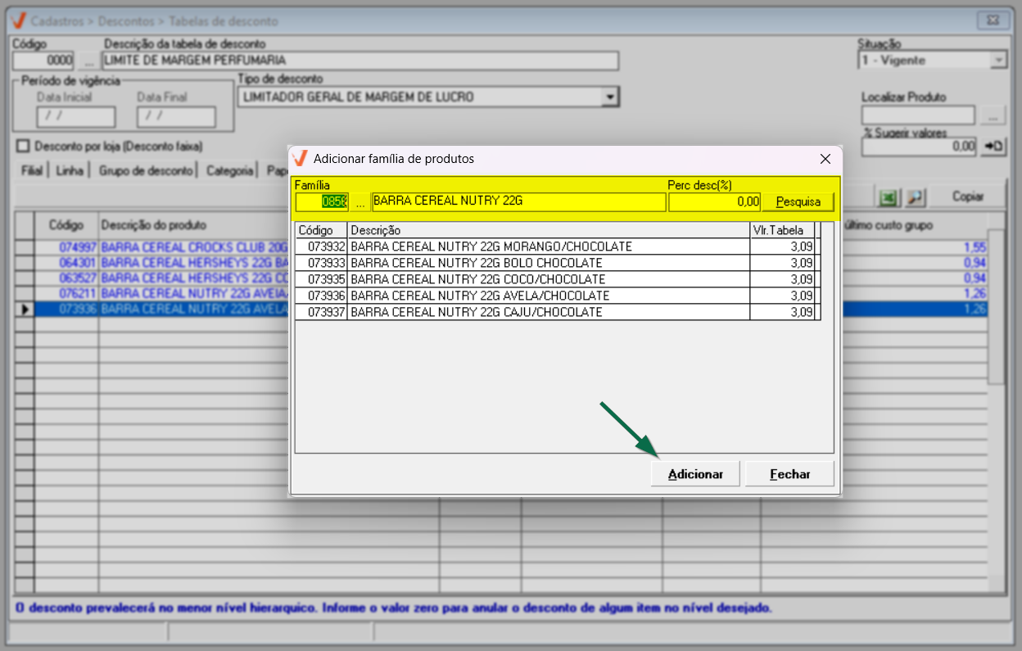This screenshot has height=651, width=1022.
Task: Click the Excel export icon
Action: tap(888, 197)
